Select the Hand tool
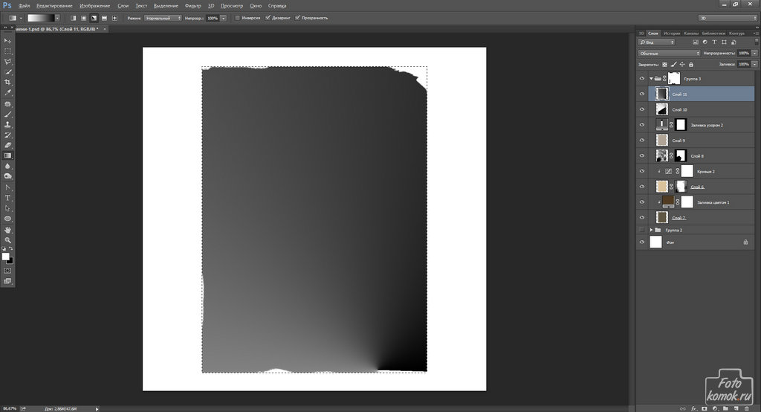The height and width of the screenshot is (412, 761). click(x=8, y=230)
